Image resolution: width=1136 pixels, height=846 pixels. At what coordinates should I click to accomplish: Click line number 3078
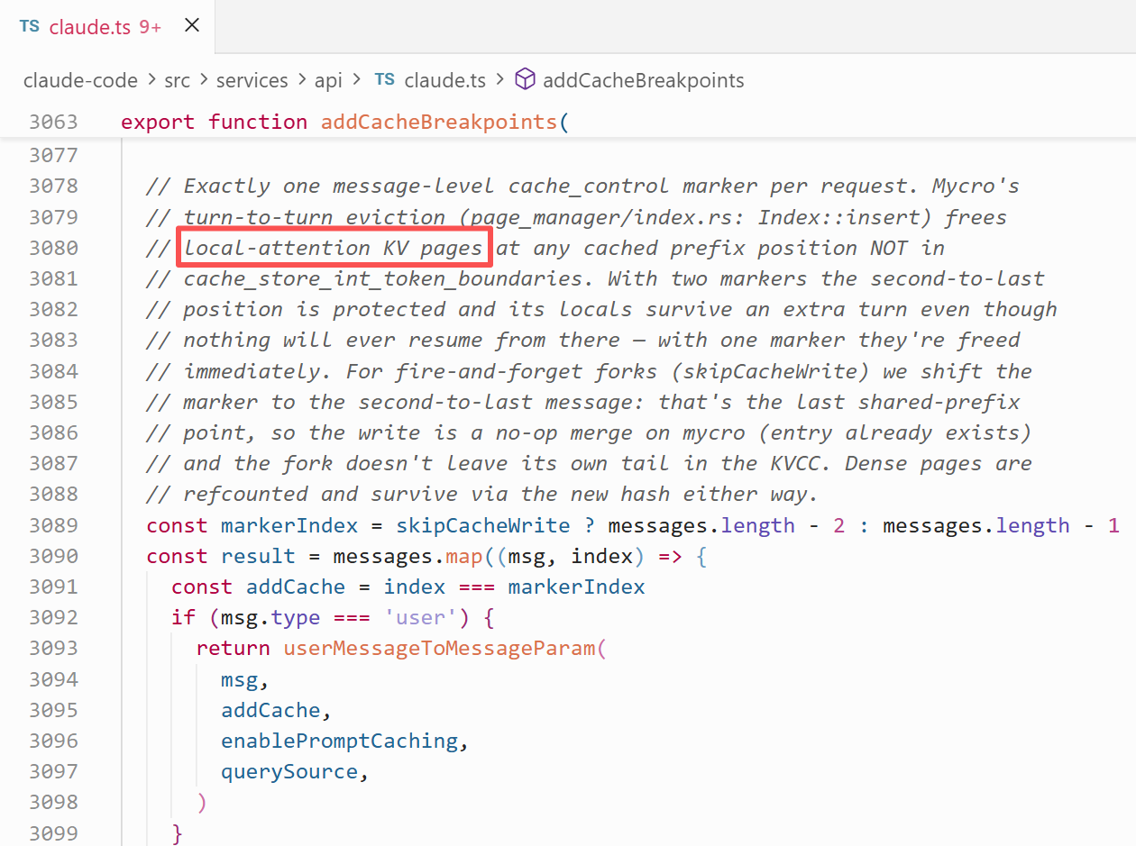point(53,186)
